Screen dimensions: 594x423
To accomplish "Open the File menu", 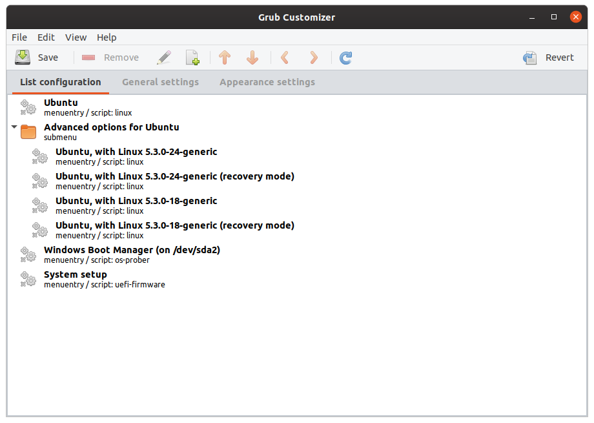I will tap(19, 37).
